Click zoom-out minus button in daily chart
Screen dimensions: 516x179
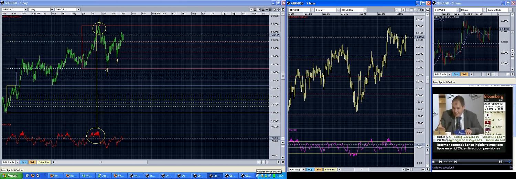pyautogui.click(x=264, y=162)
